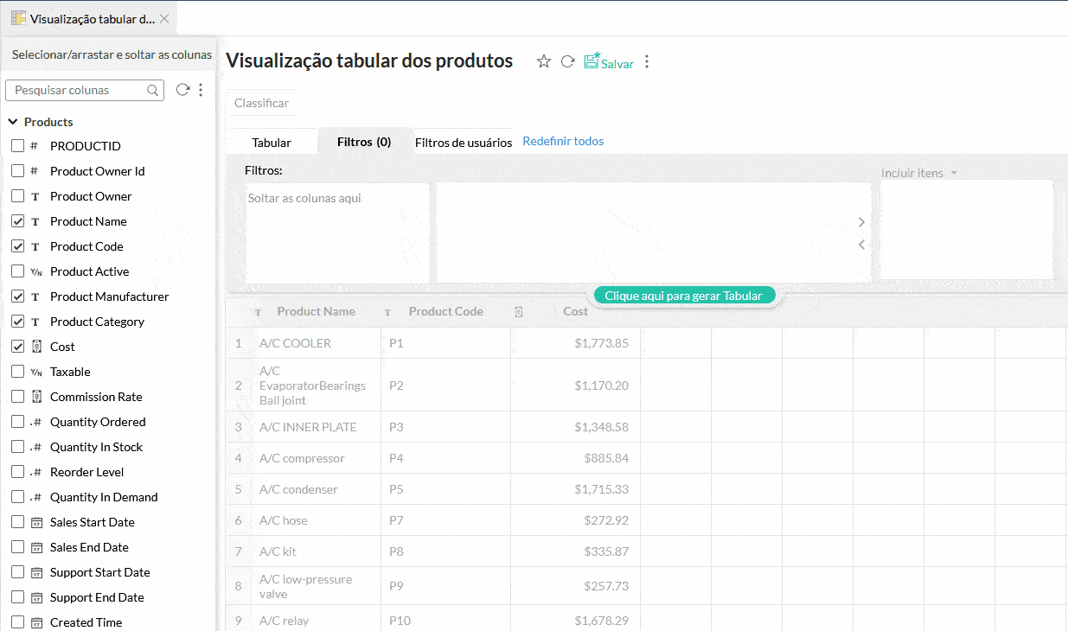Click the search magnifier in column search
1068x631 pixels.
[153, 90]
